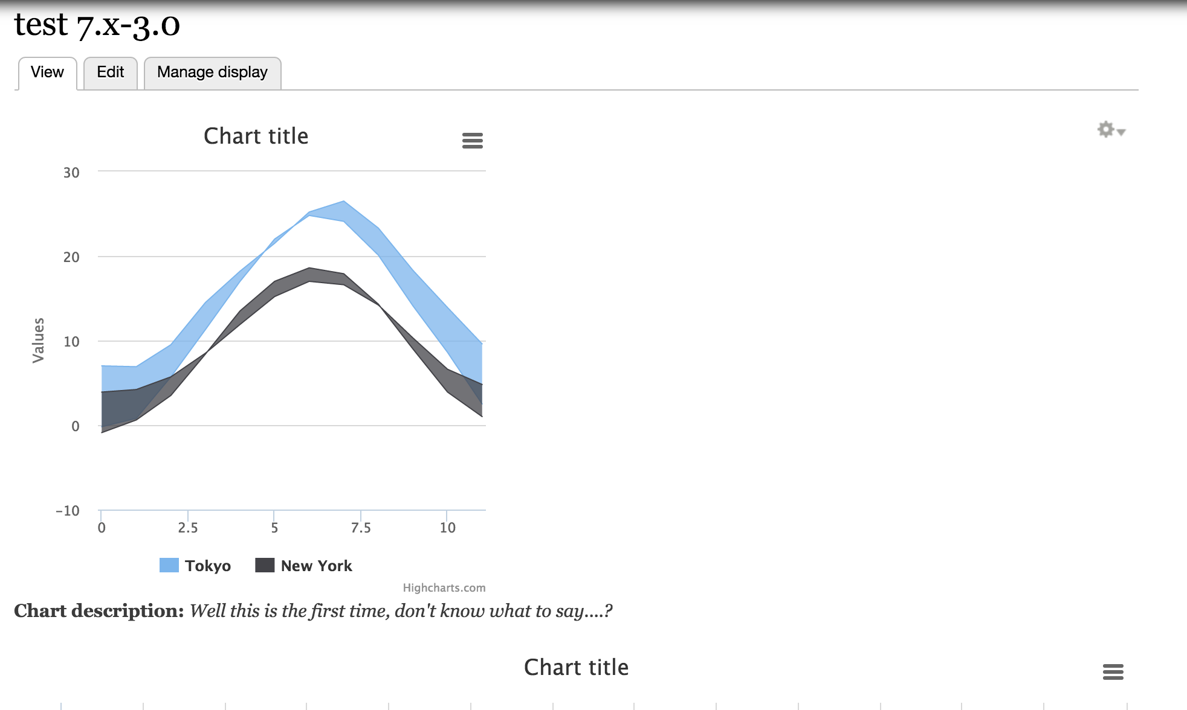Open the Edit tab

111,72
